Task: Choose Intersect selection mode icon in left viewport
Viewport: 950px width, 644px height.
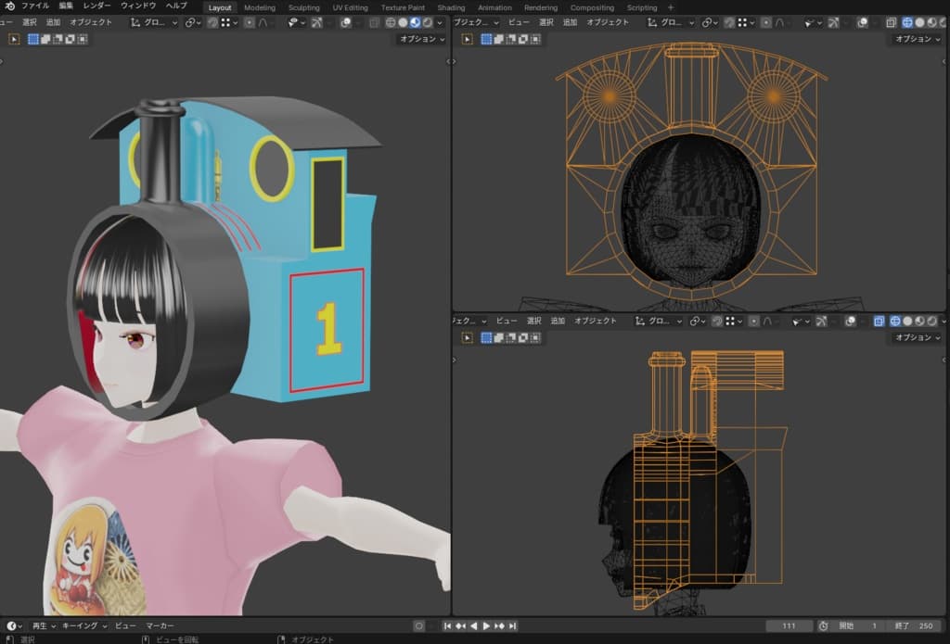Action: coord(83,39)
